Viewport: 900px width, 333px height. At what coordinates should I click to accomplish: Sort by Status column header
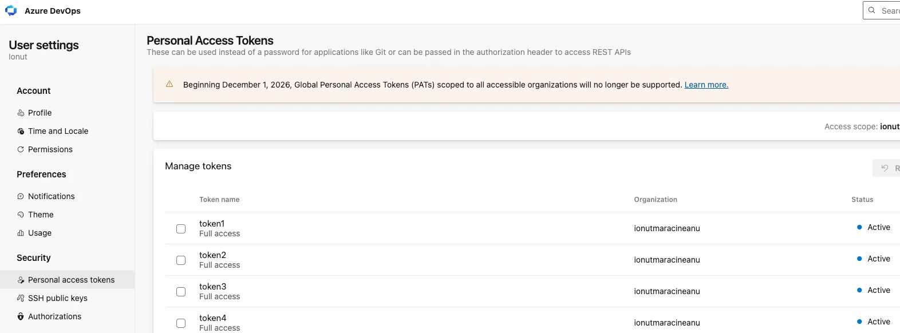[862, 200]
